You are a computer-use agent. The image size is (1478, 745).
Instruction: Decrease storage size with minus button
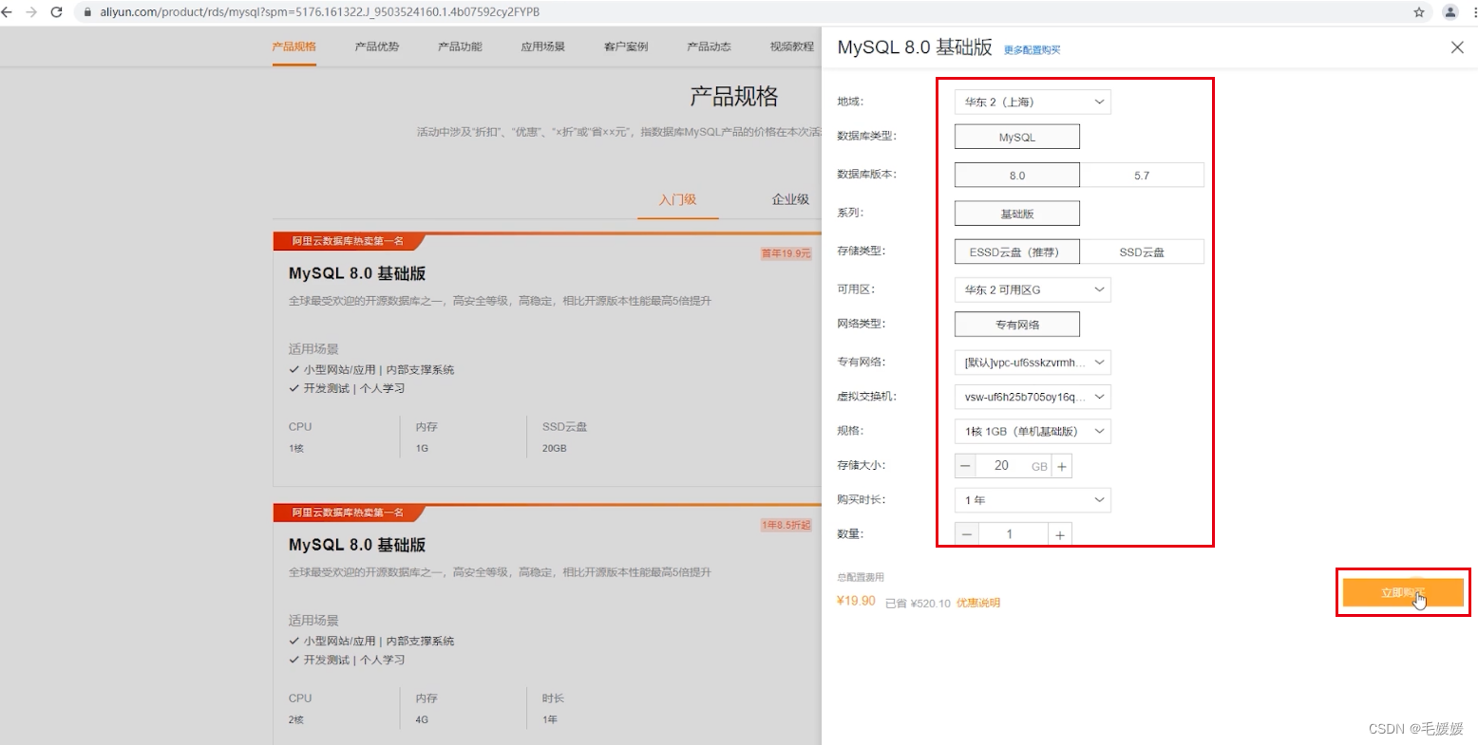coord(966,466)
